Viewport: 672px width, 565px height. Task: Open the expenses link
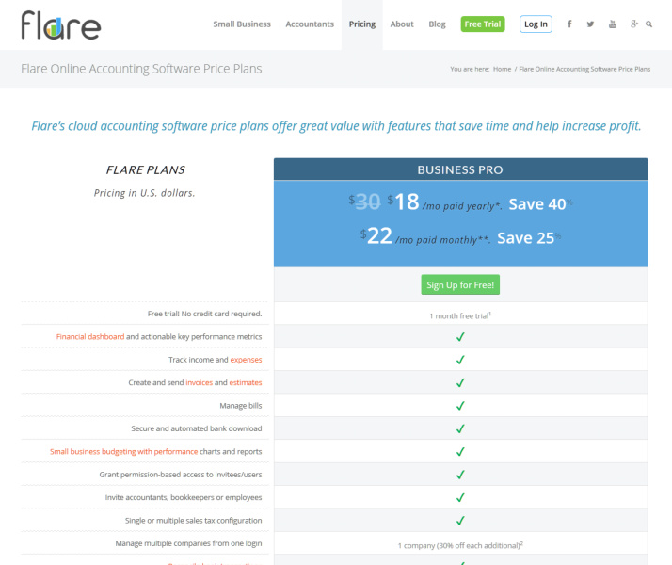[x=246, y=360]
